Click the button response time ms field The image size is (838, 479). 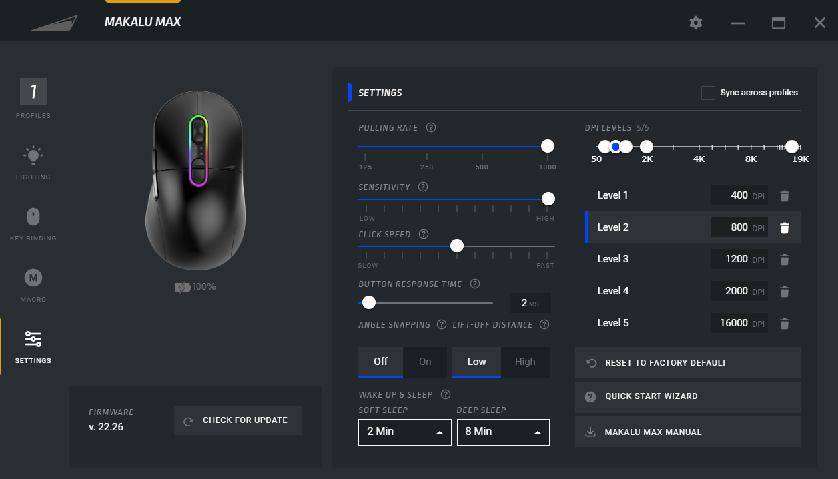click(530, 303)
